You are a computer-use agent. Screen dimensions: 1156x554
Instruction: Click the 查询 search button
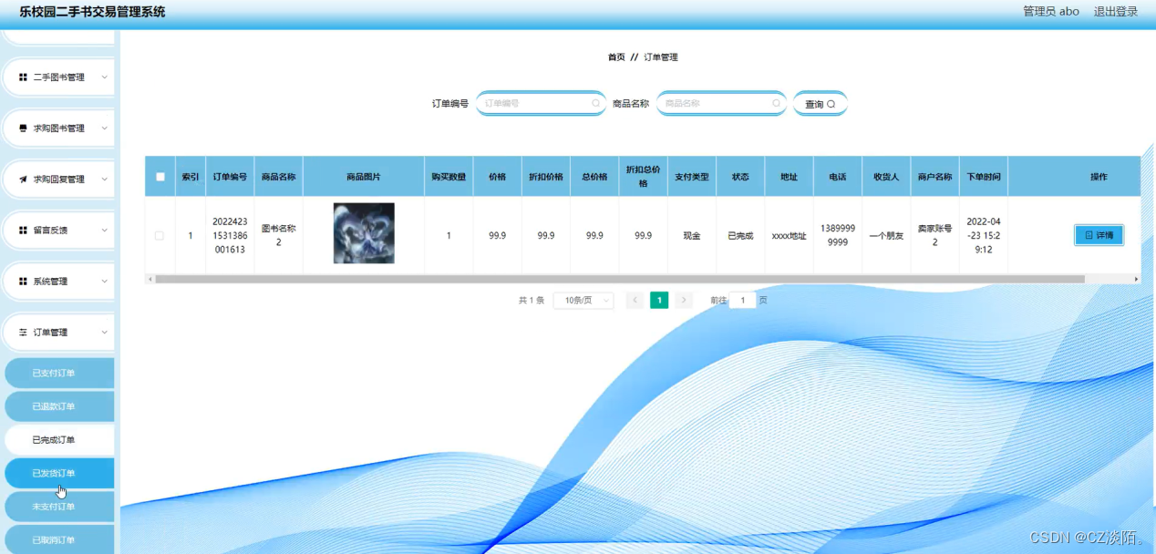click(820, 104)
